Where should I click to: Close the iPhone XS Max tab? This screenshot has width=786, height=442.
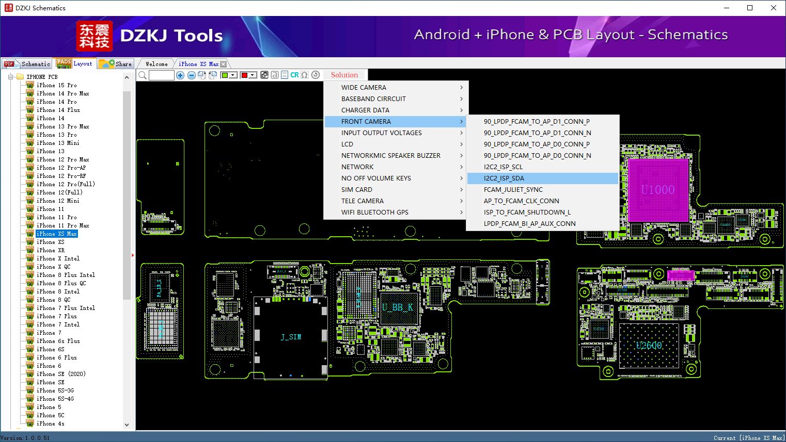[x=223, y=64]
